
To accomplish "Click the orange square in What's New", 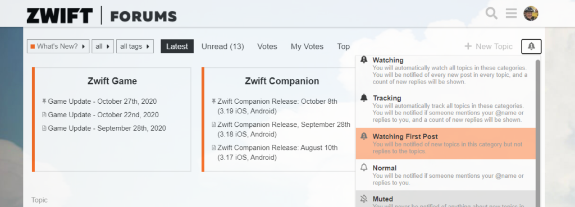I will [33, 47].
